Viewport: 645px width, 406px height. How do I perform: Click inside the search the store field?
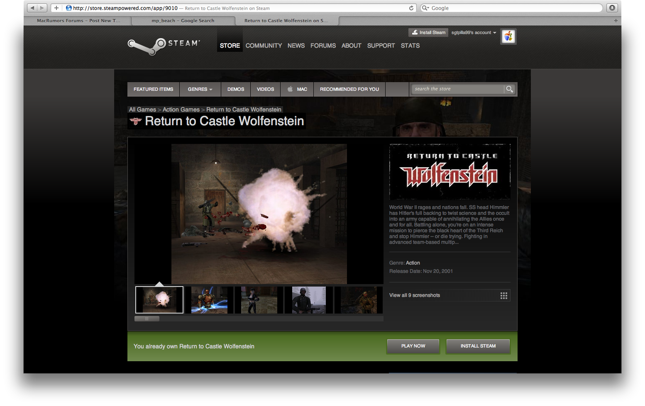[x=457, y=89]
